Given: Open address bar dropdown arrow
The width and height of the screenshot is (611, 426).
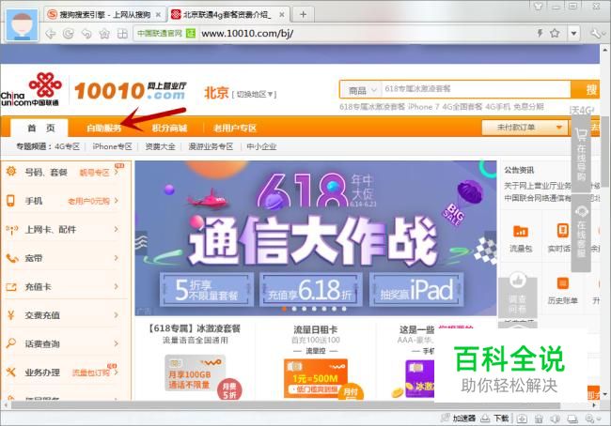Looking at the screenshot, I should [x=573, y=34].
